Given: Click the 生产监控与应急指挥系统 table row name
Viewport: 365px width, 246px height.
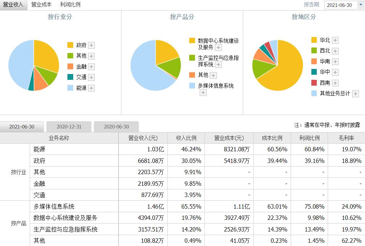Looking at the screenshot, I should pos(65,229).
